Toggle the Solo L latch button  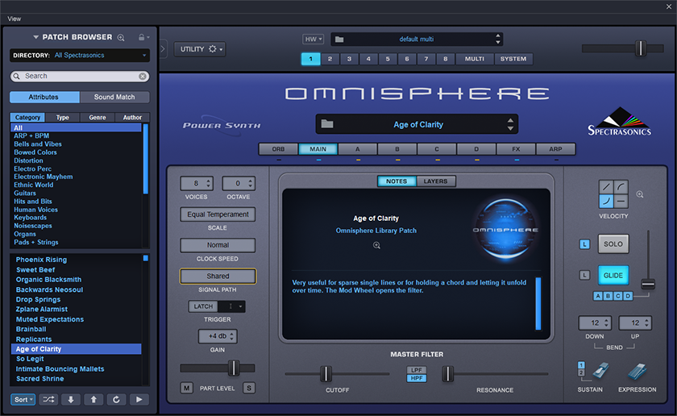[584, 244]
